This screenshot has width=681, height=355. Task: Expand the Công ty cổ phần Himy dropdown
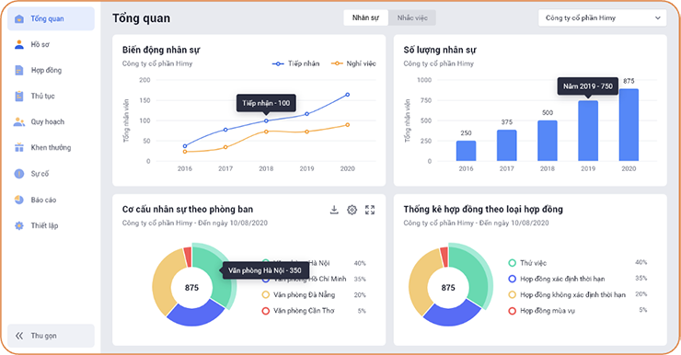[603, 18]
